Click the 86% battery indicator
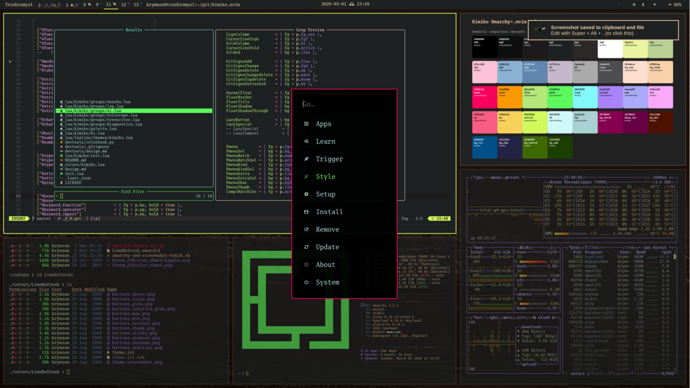Viewport: 690px width, 388px height. pos(675,4)
